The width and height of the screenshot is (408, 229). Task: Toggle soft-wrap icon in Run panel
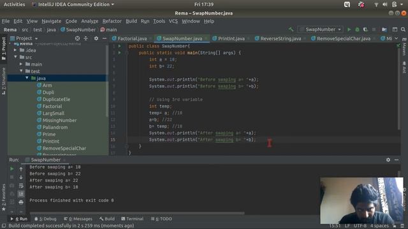point(21,186)
